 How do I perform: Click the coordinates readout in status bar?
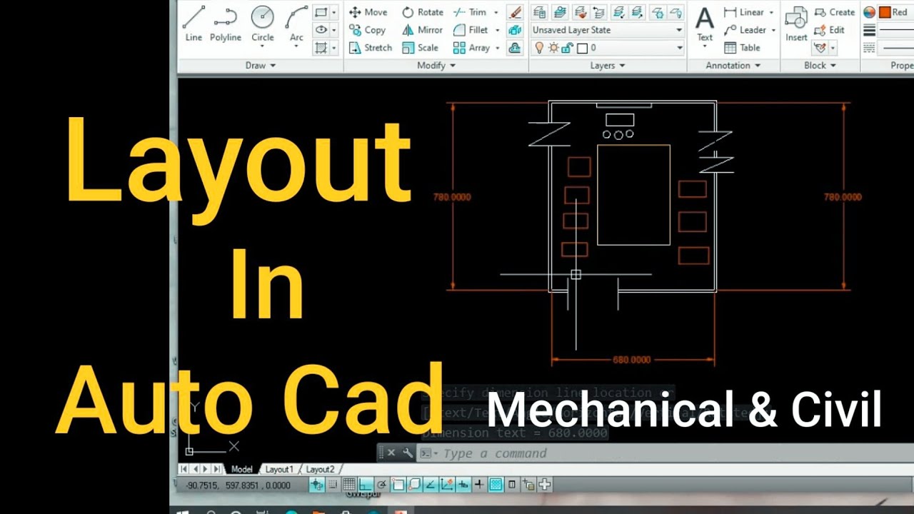238,485
